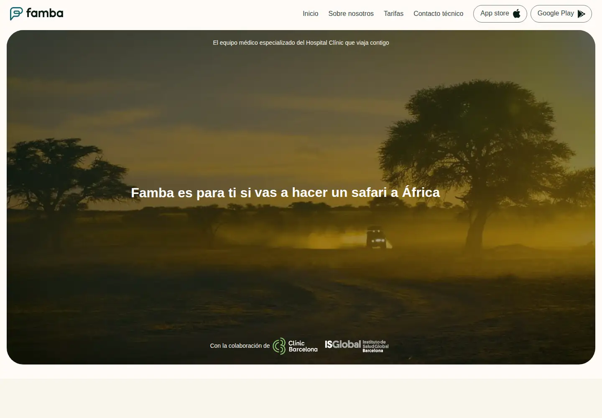This screenshot has height=418, width=602.
Task: Click the Clínic Barcelona logo
Action: 295,346
